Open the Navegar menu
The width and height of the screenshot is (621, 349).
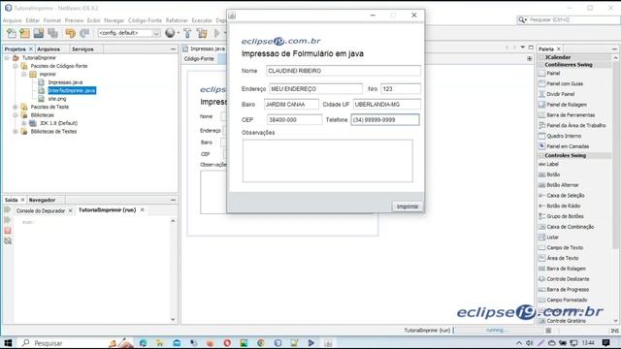click(114, 20)
